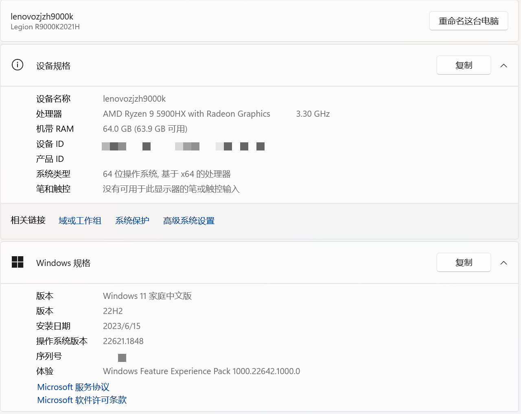Screen dimensions: 521x414
Task: Click the 机带 RAM label
Action: click(55, 129)
